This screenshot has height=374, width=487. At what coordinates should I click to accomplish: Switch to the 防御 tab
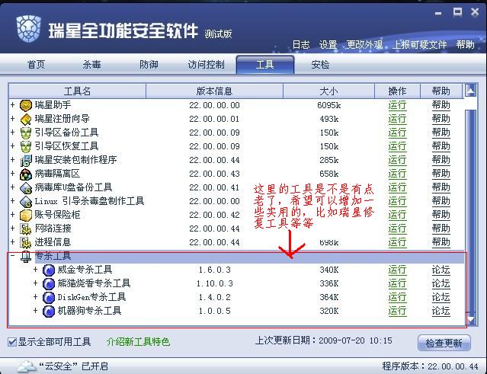(149, 65)
